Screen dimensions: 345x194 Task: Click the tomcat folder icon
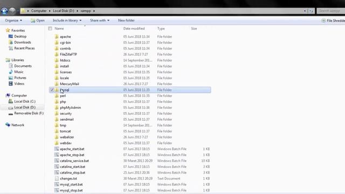[57, 131]
